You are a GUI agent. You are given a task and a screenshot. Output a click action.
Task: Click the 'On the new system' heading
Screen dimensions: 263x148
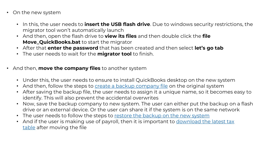[37, 13]
